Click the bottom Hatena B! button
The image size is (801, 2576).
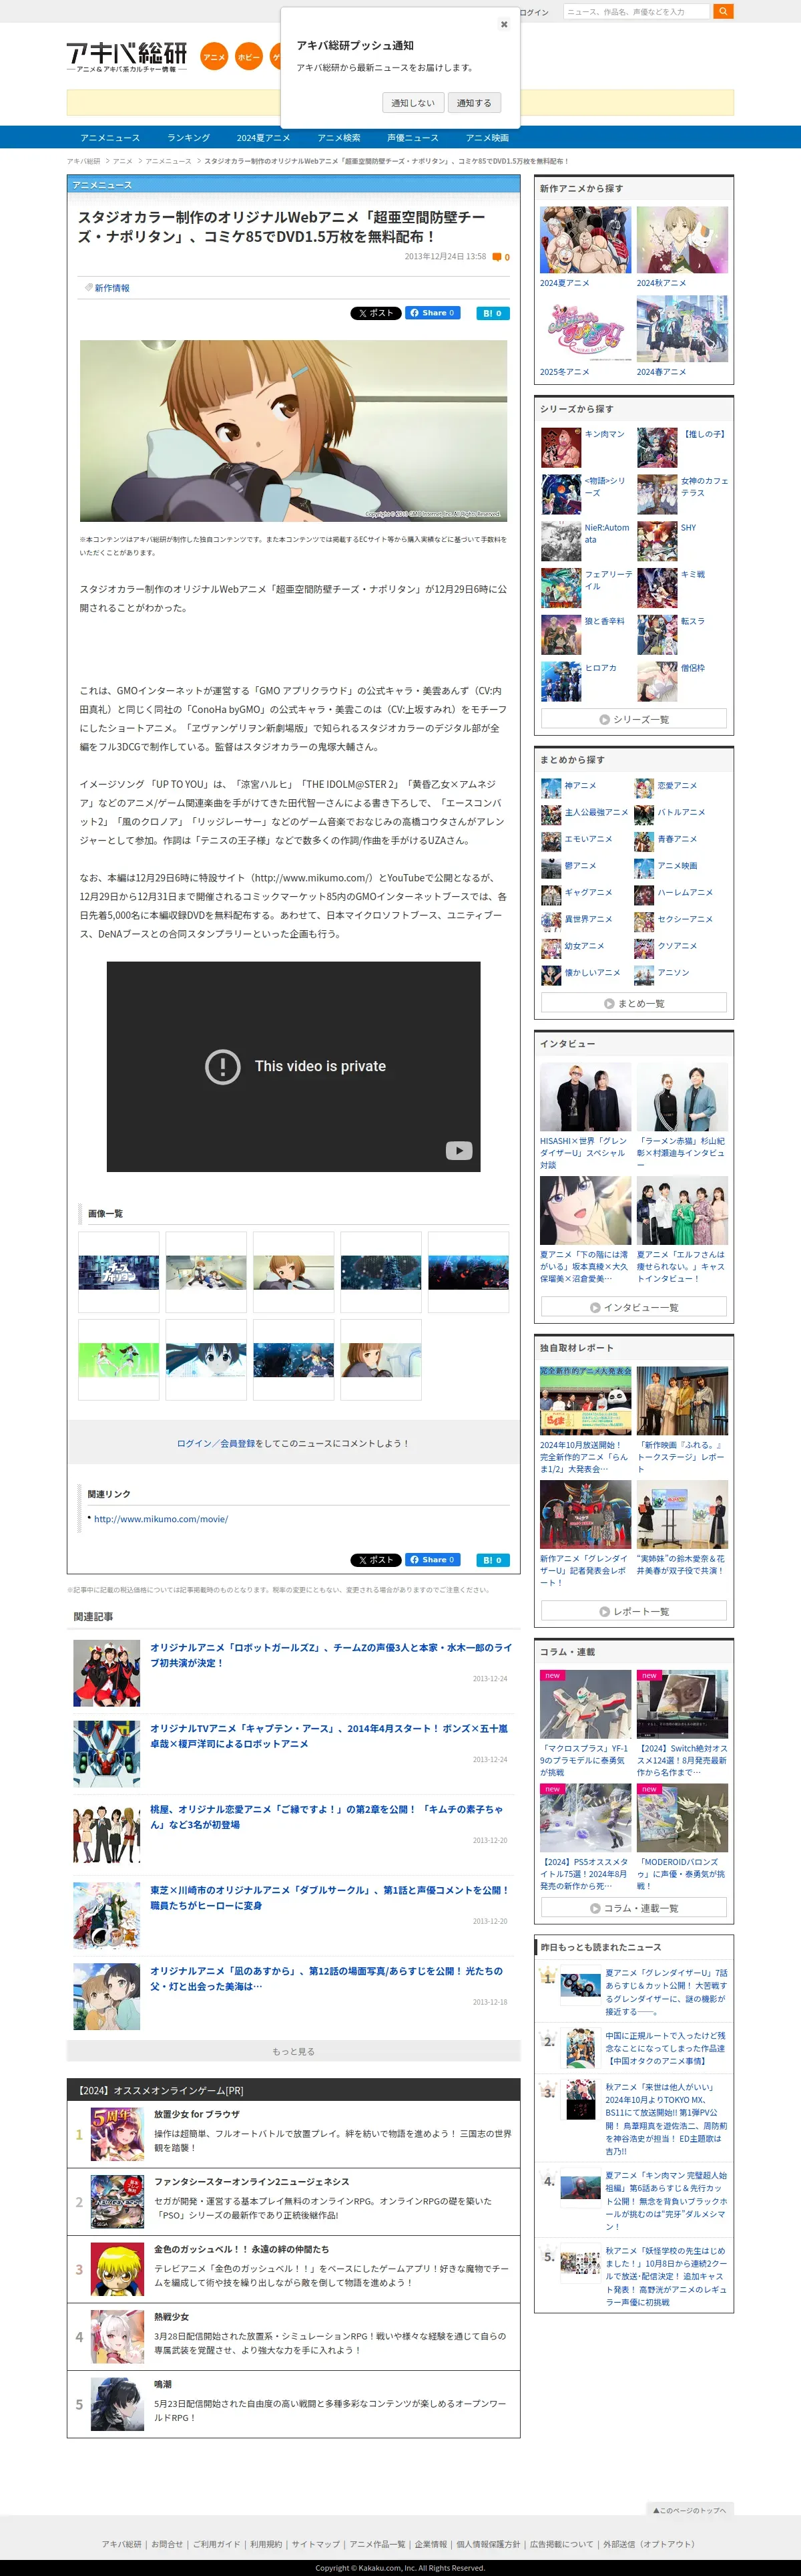(x=493, y=1560)
